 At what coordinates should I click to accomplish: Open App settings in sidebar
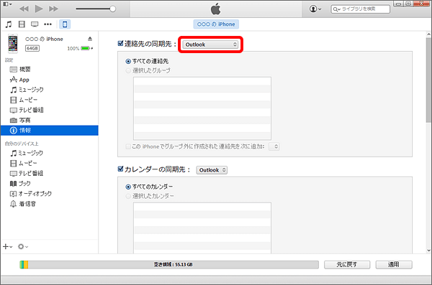19,80
